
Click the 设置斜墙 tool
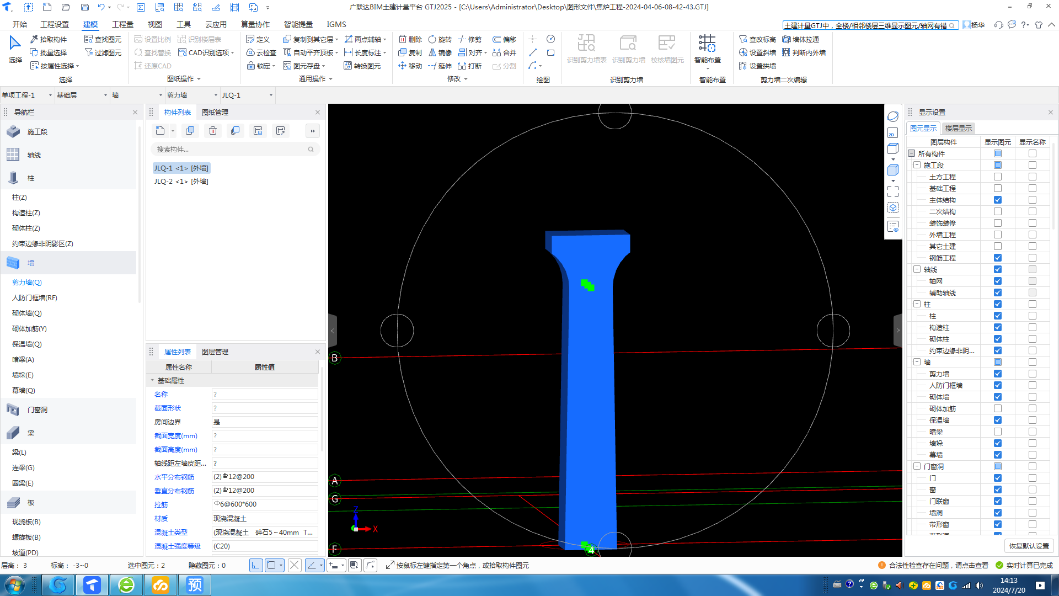click(x=757, y=52)
